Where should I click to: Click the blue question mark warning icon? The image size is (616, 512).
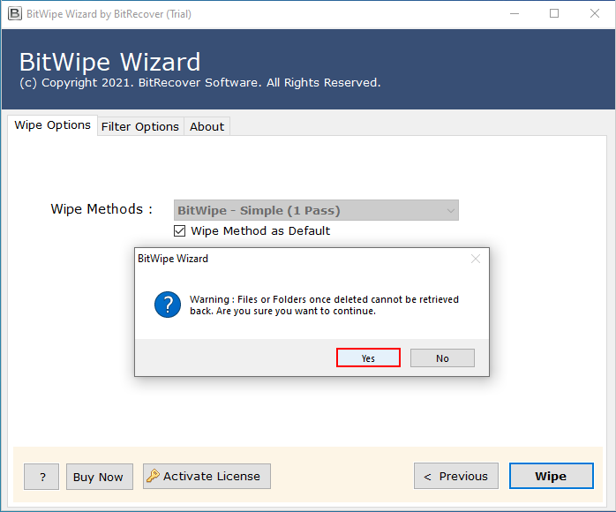pyautogui.click(x=168, y=305)
